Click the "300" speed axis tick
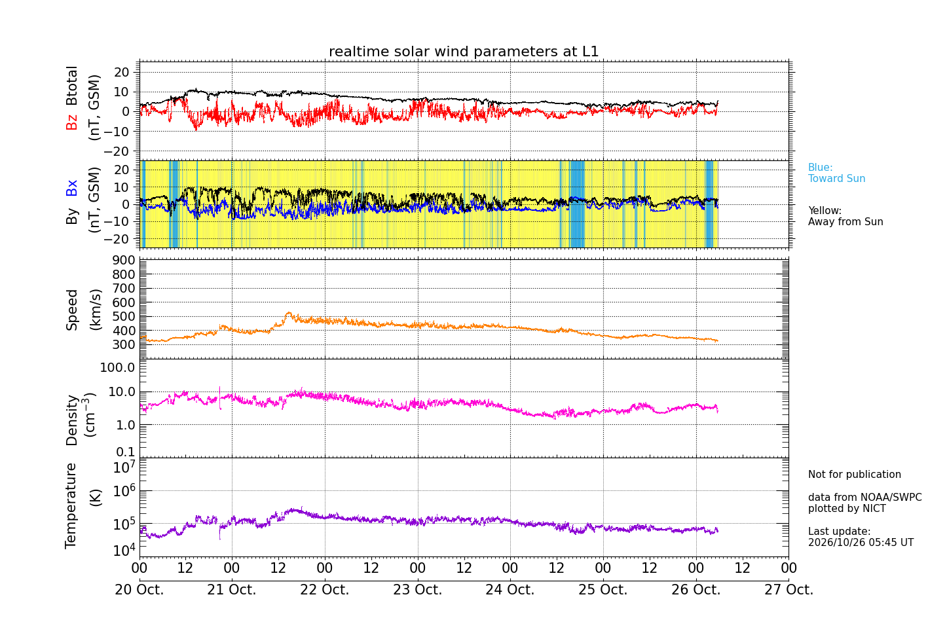 tap(124, 345)
